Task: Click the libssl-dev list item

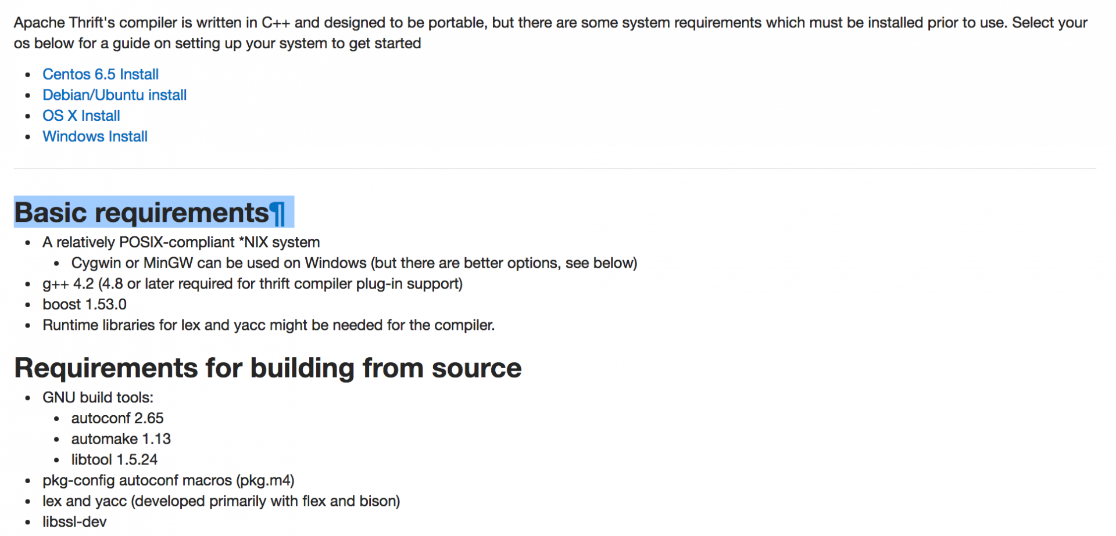Action: point(74,522)
